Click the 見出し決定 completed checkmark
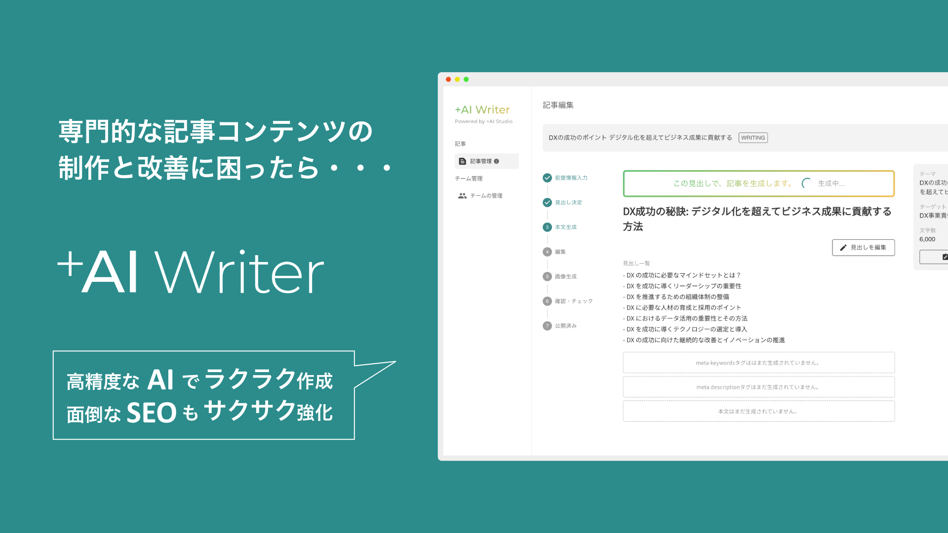The width and height of the screenshot is (948, 533). tap(547, 203)
